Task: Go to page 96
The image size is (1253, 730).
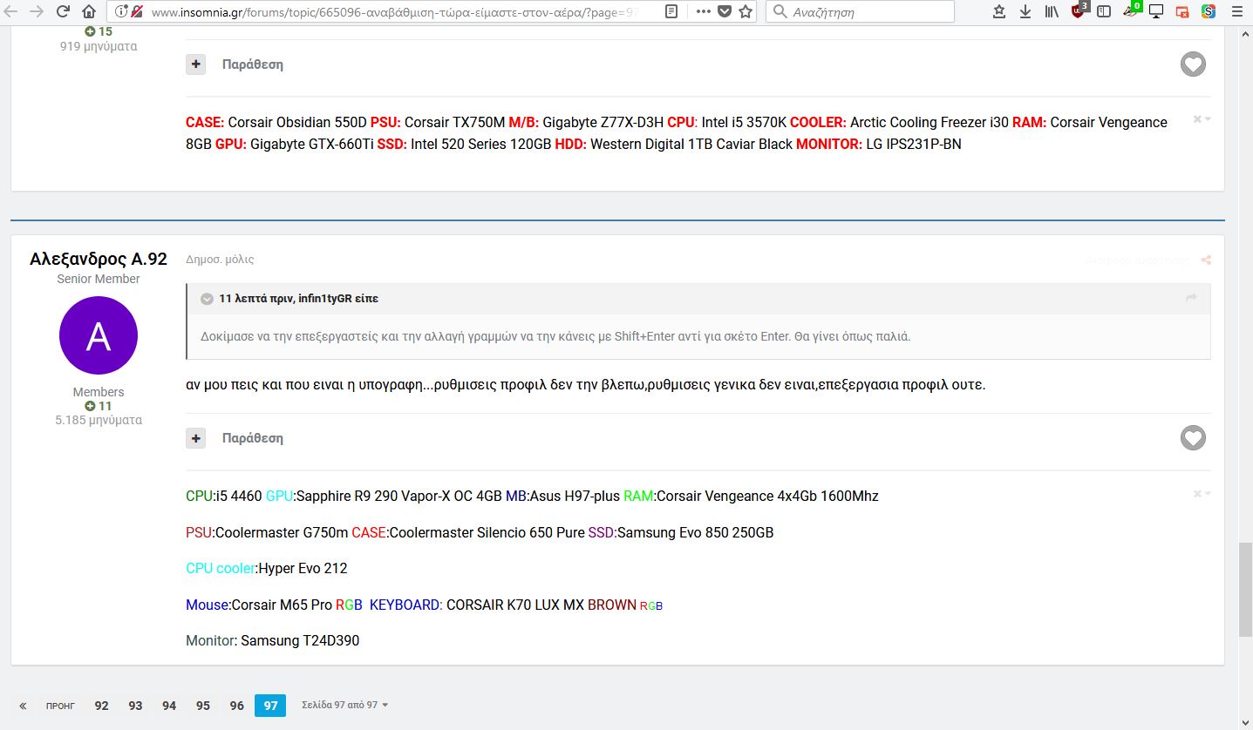Action: [x=237, y=706]
